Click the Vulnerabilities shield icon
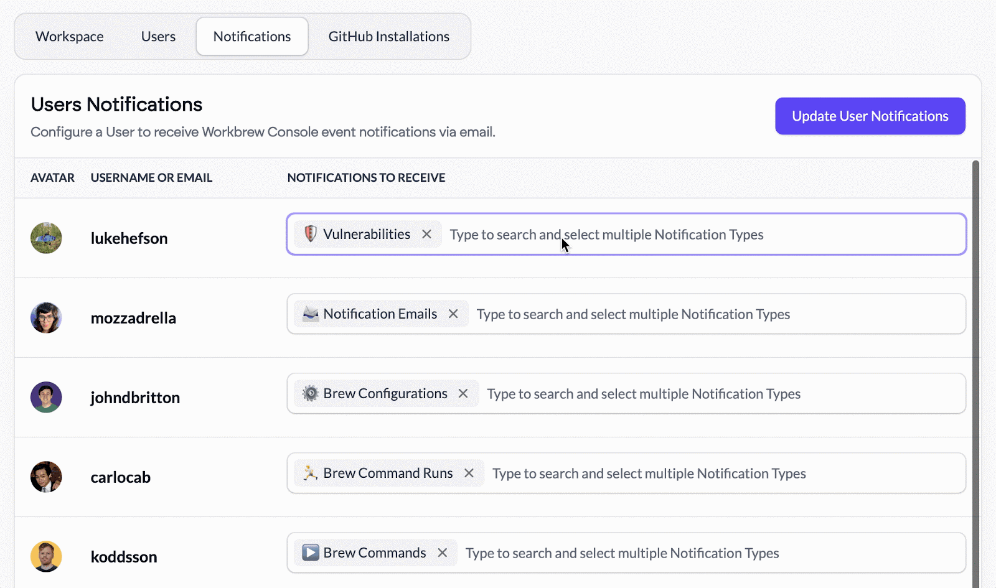The width and height of the screenshot is (996, 588). point(310,234)
